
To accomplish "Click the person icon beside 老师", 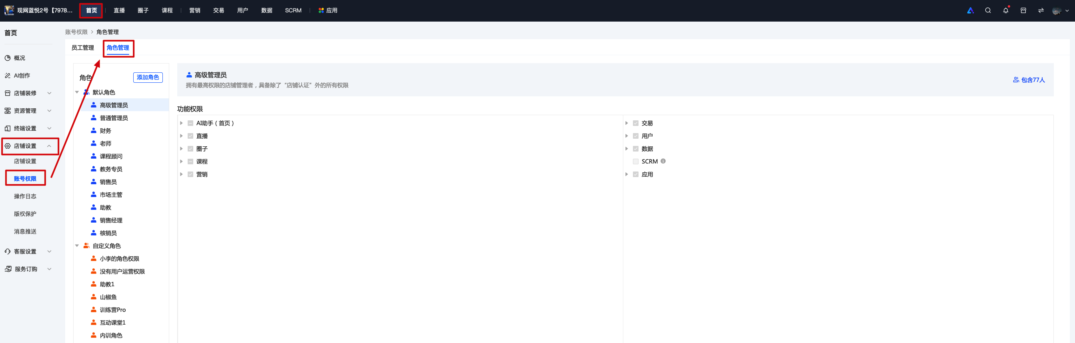I will (94, 144).
